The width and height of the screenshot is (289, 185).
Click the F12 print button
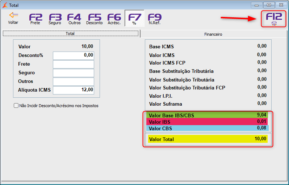274,19
